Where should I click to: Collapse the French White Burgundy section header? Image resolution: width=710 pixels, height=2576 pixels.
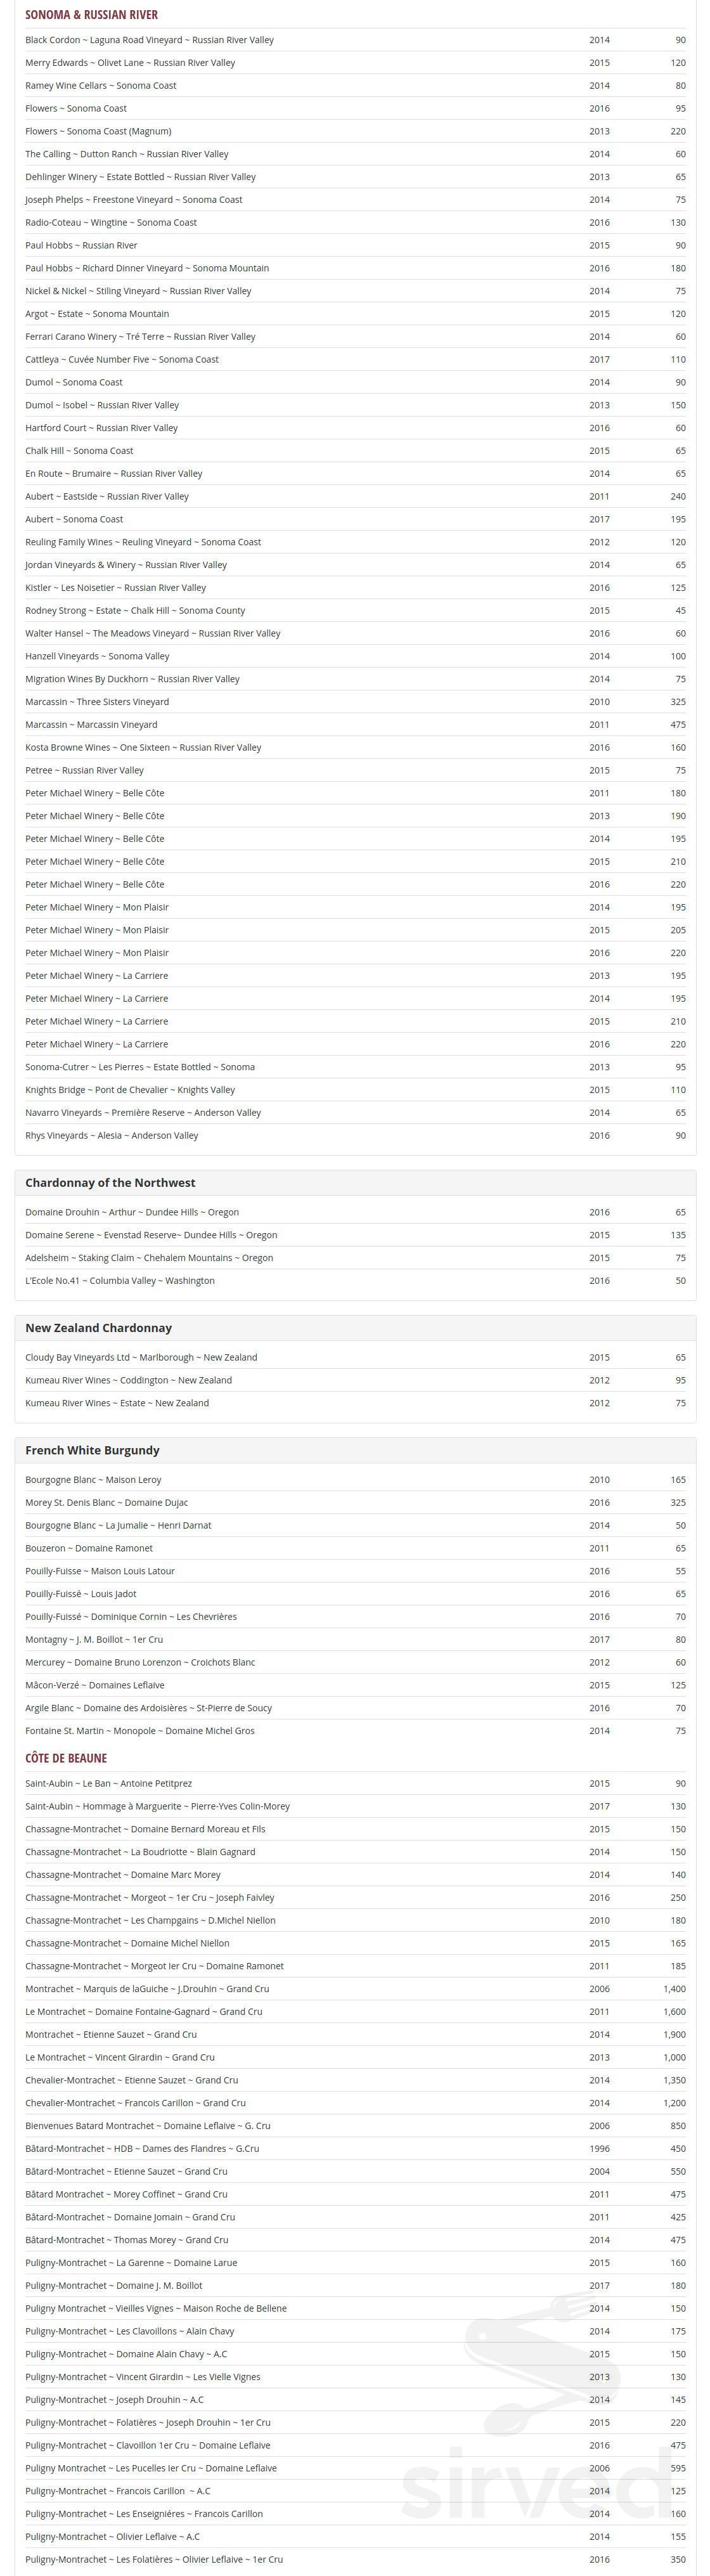pyautogui.click(x=355, y=1449)
